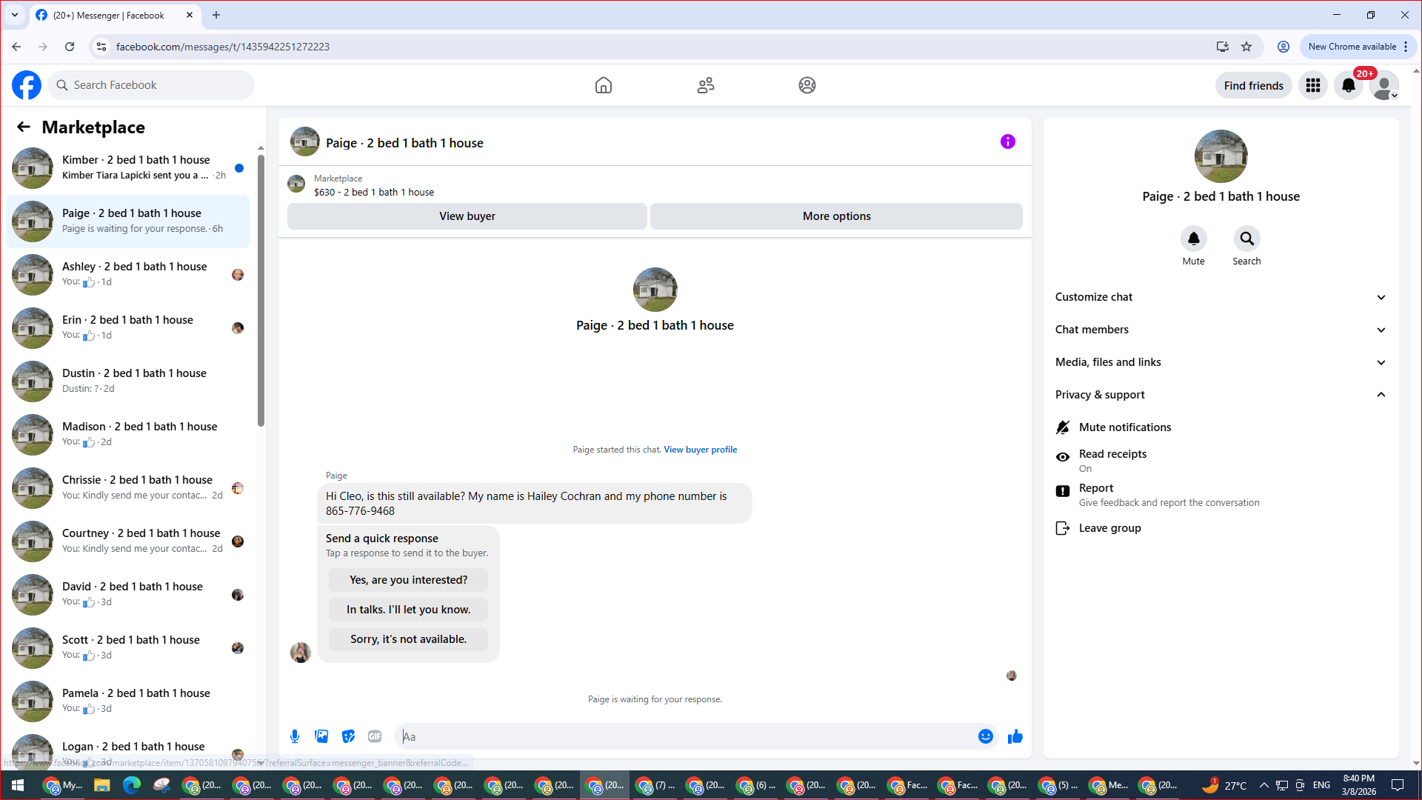Open the GIF picker icon
Image resolution: width=1422 pixels, height=800 pixels.
click(x=375, y=736)
